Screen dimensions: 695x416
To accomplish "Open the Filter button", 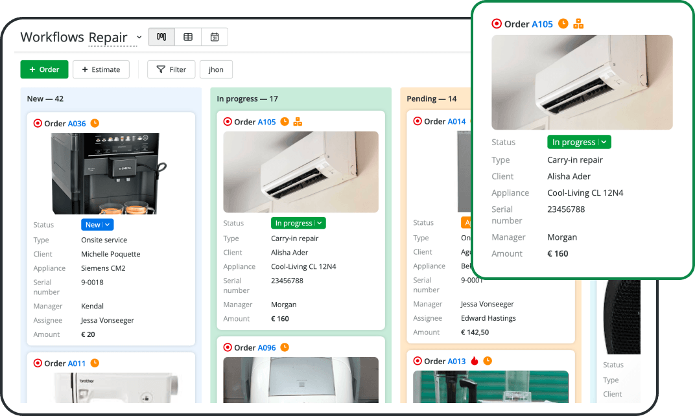I will coord(171,69).
